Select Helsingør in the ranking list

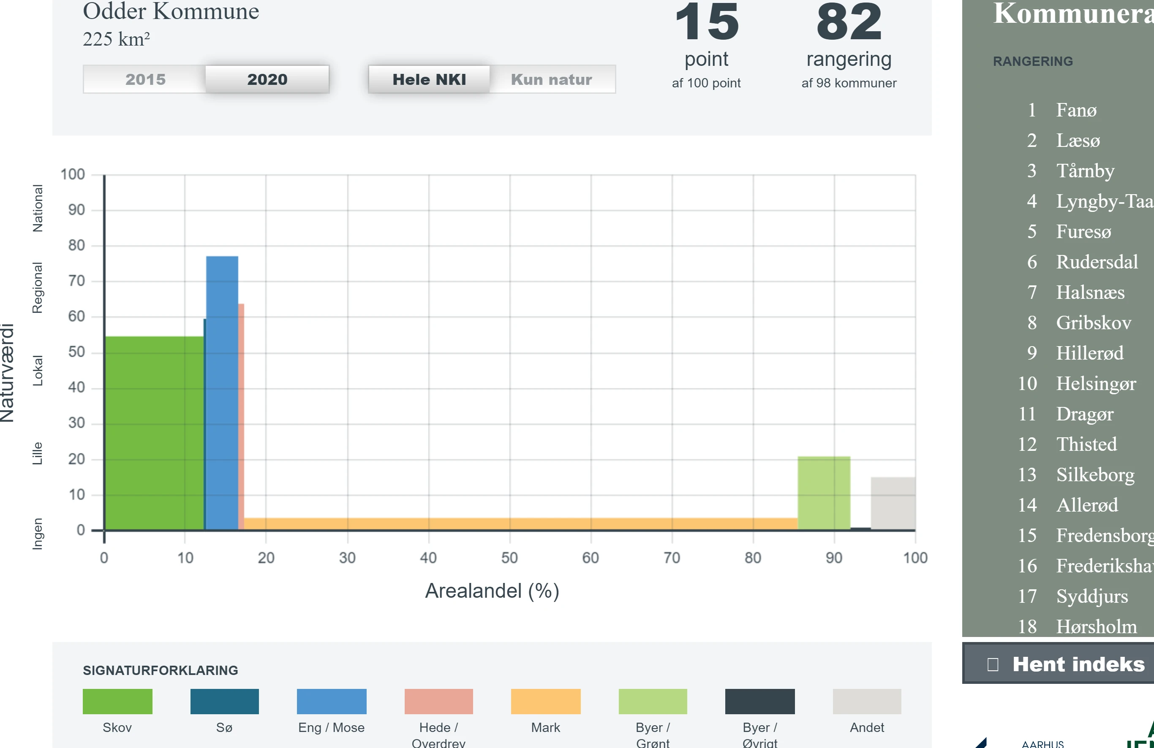[1096, 384]
